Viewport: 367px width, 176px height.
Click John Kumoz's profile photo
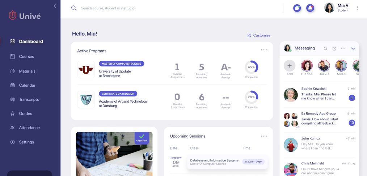pos(291,145)
